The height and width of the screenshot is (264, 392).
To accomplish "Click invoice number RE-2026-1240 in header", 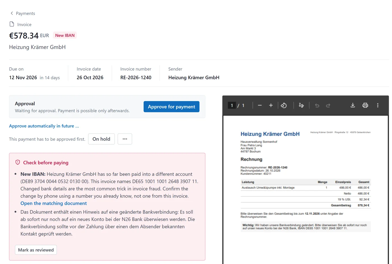I will 136,77.
